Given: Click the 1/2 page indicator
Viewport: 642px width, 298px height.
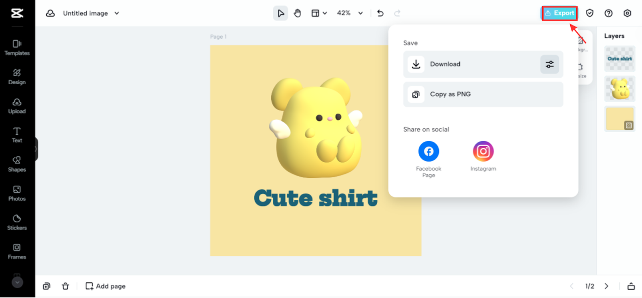Looking at the screenshot, I should pos(589,286).
